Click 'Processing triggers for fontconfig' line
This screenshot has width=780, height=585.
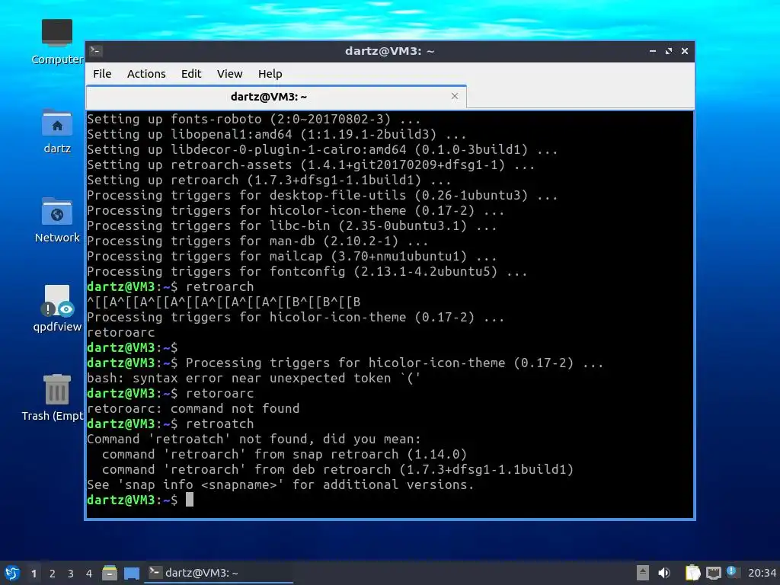pos(307,272)
